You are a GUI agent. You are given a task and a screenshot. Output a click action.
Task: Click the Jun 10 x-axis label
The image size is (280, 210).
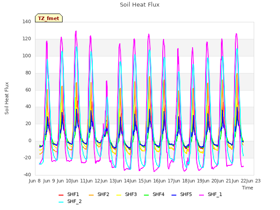65,181
